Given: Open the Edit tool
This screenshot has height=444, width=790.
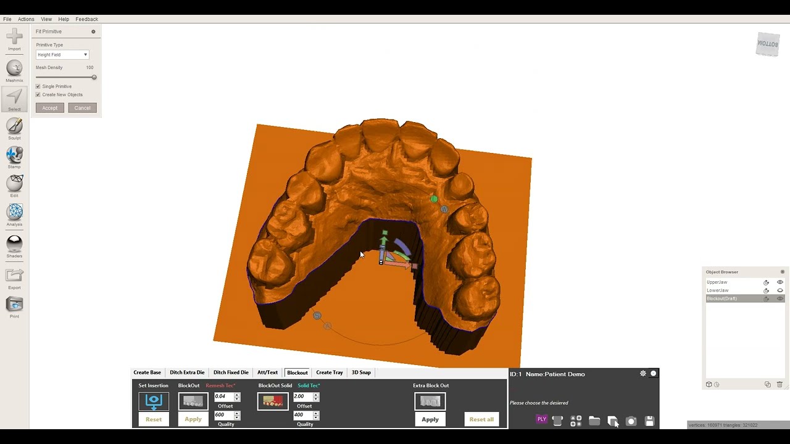Looking at the screenshot, I should (x=14, y=186).
